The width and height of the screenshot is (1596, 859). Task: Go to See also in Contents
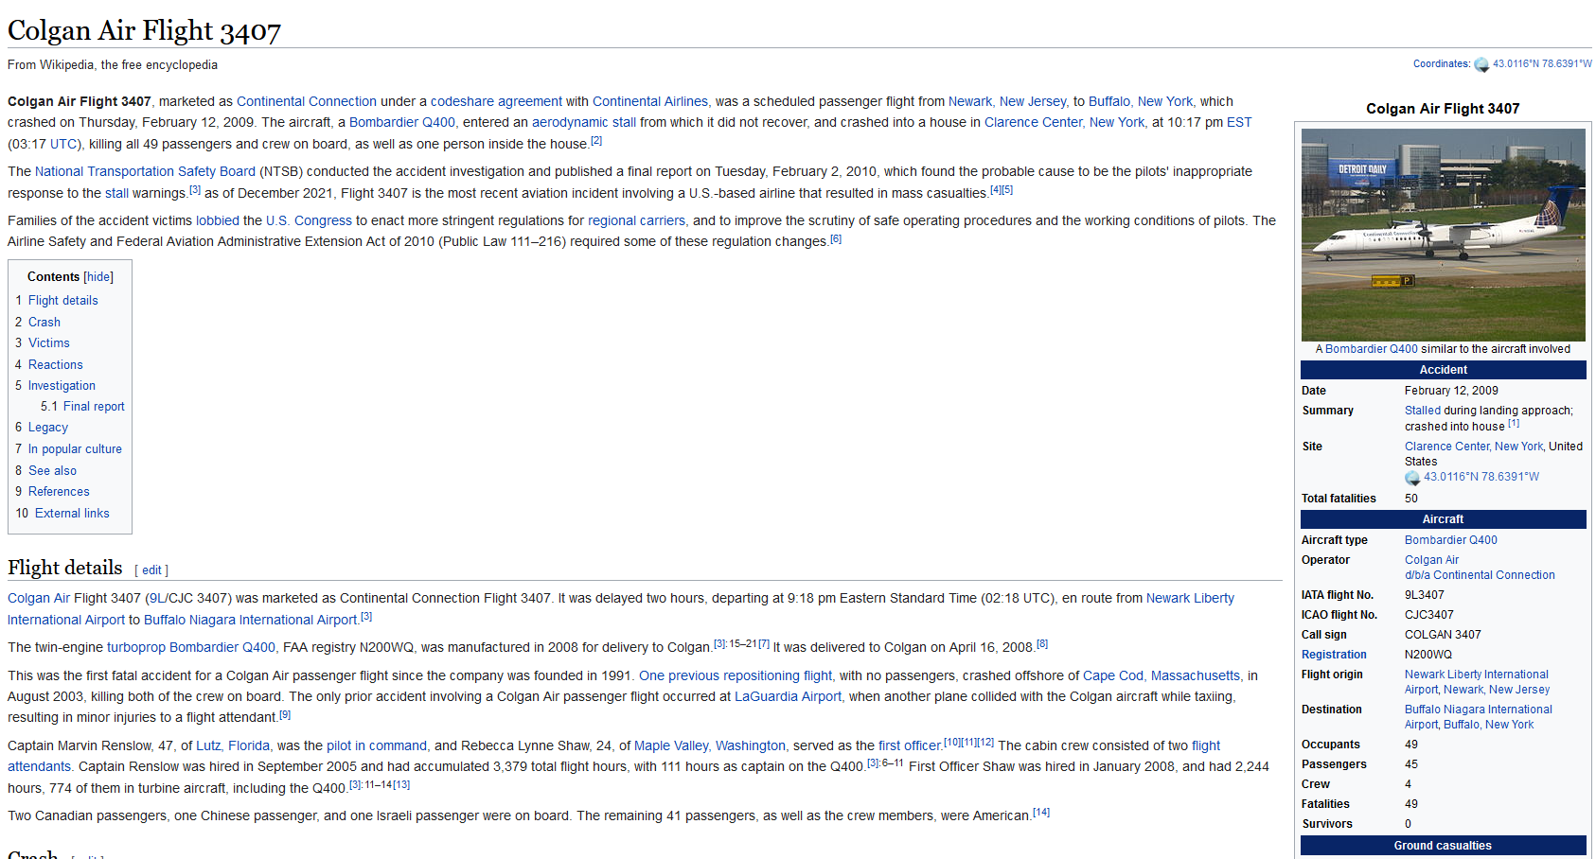[x=52, y=471]
